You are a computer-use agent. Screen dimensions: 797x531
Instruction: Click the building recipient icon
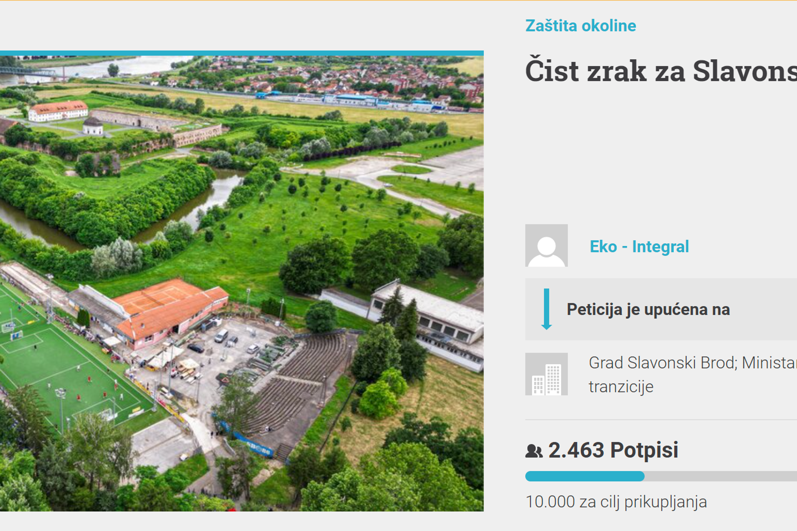click(x=546, y=374)
